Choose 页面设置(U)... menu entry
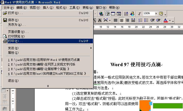The height and width of the screenshot is (111, 183). [48, 32]
